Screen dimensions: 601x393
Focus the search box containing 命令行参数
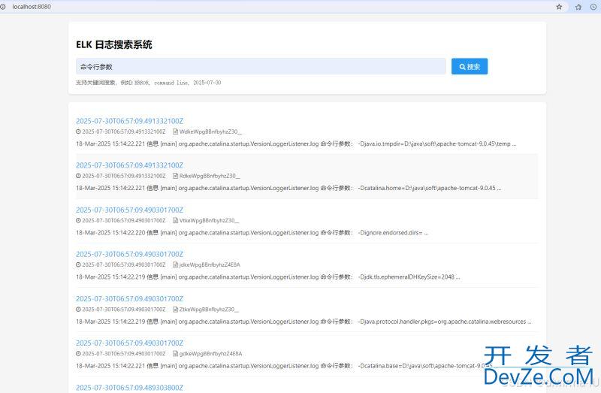(261, 66)
